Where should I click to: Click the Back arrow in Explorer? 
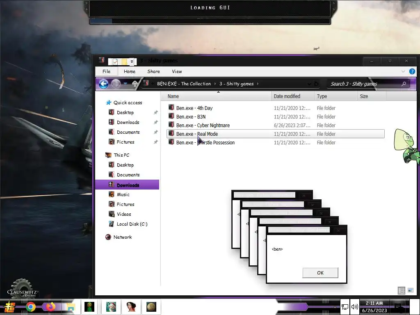[103, 84]
